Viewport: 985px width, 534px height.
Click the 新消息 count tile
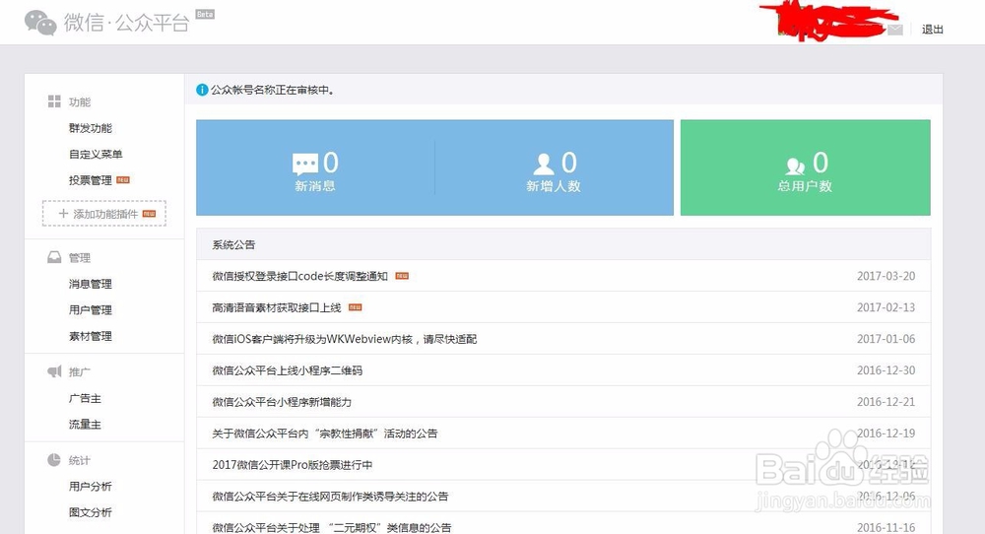click(x=315, y=167)
